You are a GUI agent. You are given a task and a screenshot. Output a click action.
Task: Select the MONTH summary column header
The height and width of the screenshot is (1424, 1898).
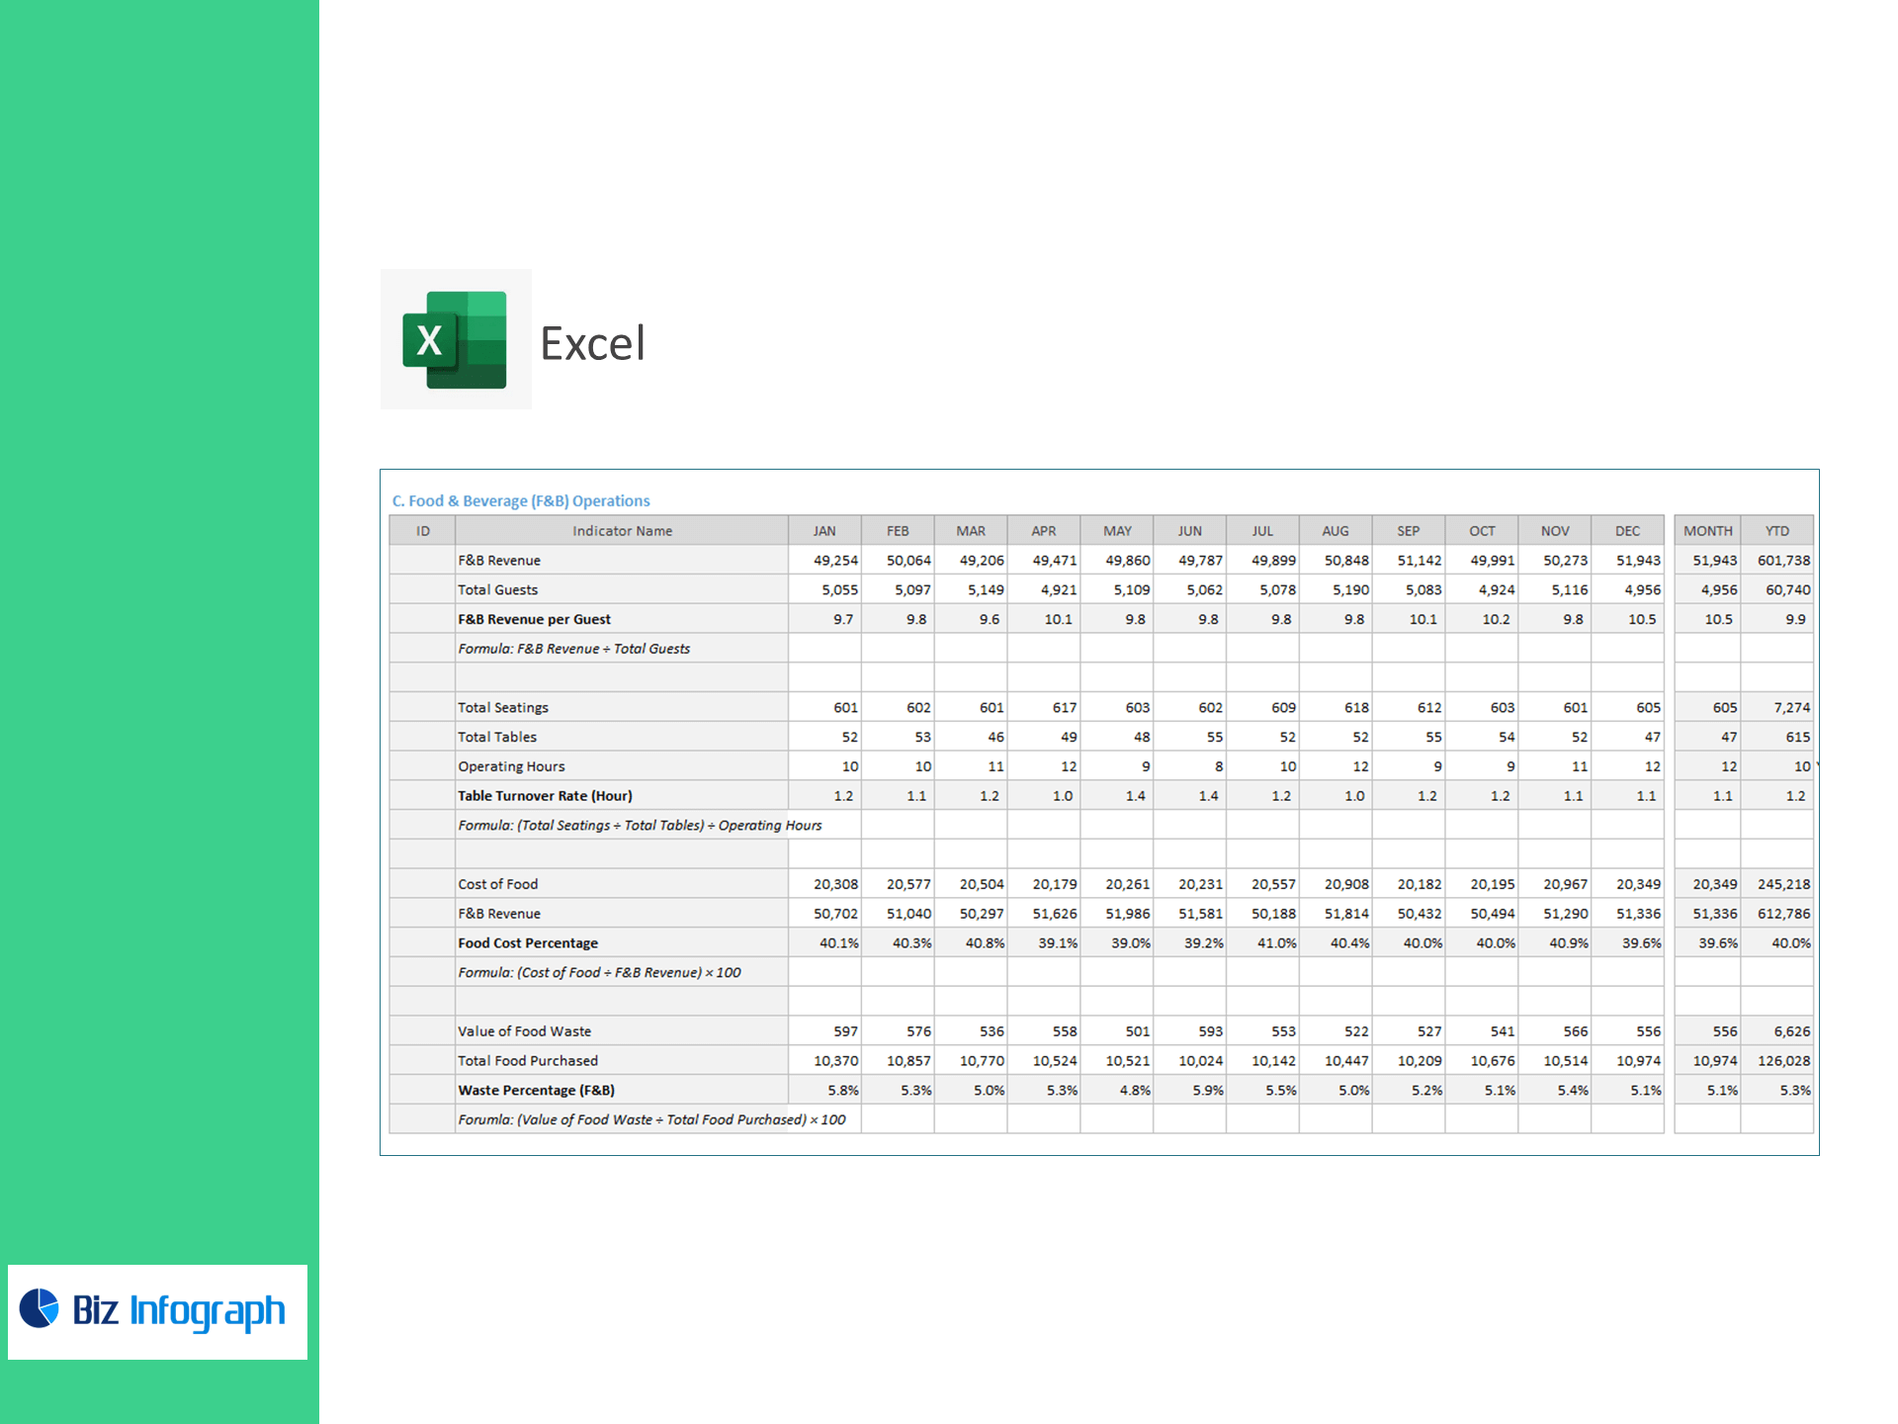click(x=1707, y=531)
